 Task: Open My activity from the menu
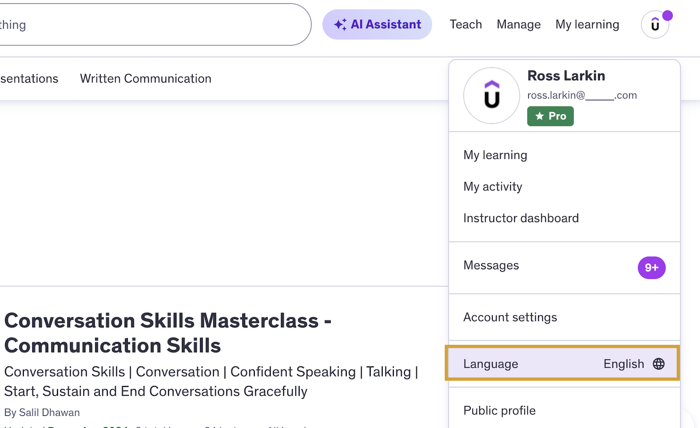tap(492, 187)
